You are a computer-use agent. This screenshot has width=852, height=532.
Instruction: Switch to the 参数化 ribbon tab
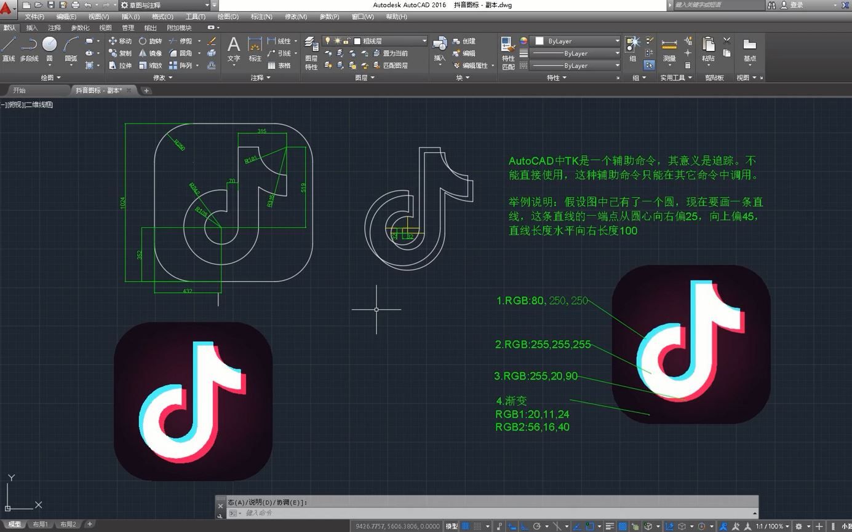80,28
